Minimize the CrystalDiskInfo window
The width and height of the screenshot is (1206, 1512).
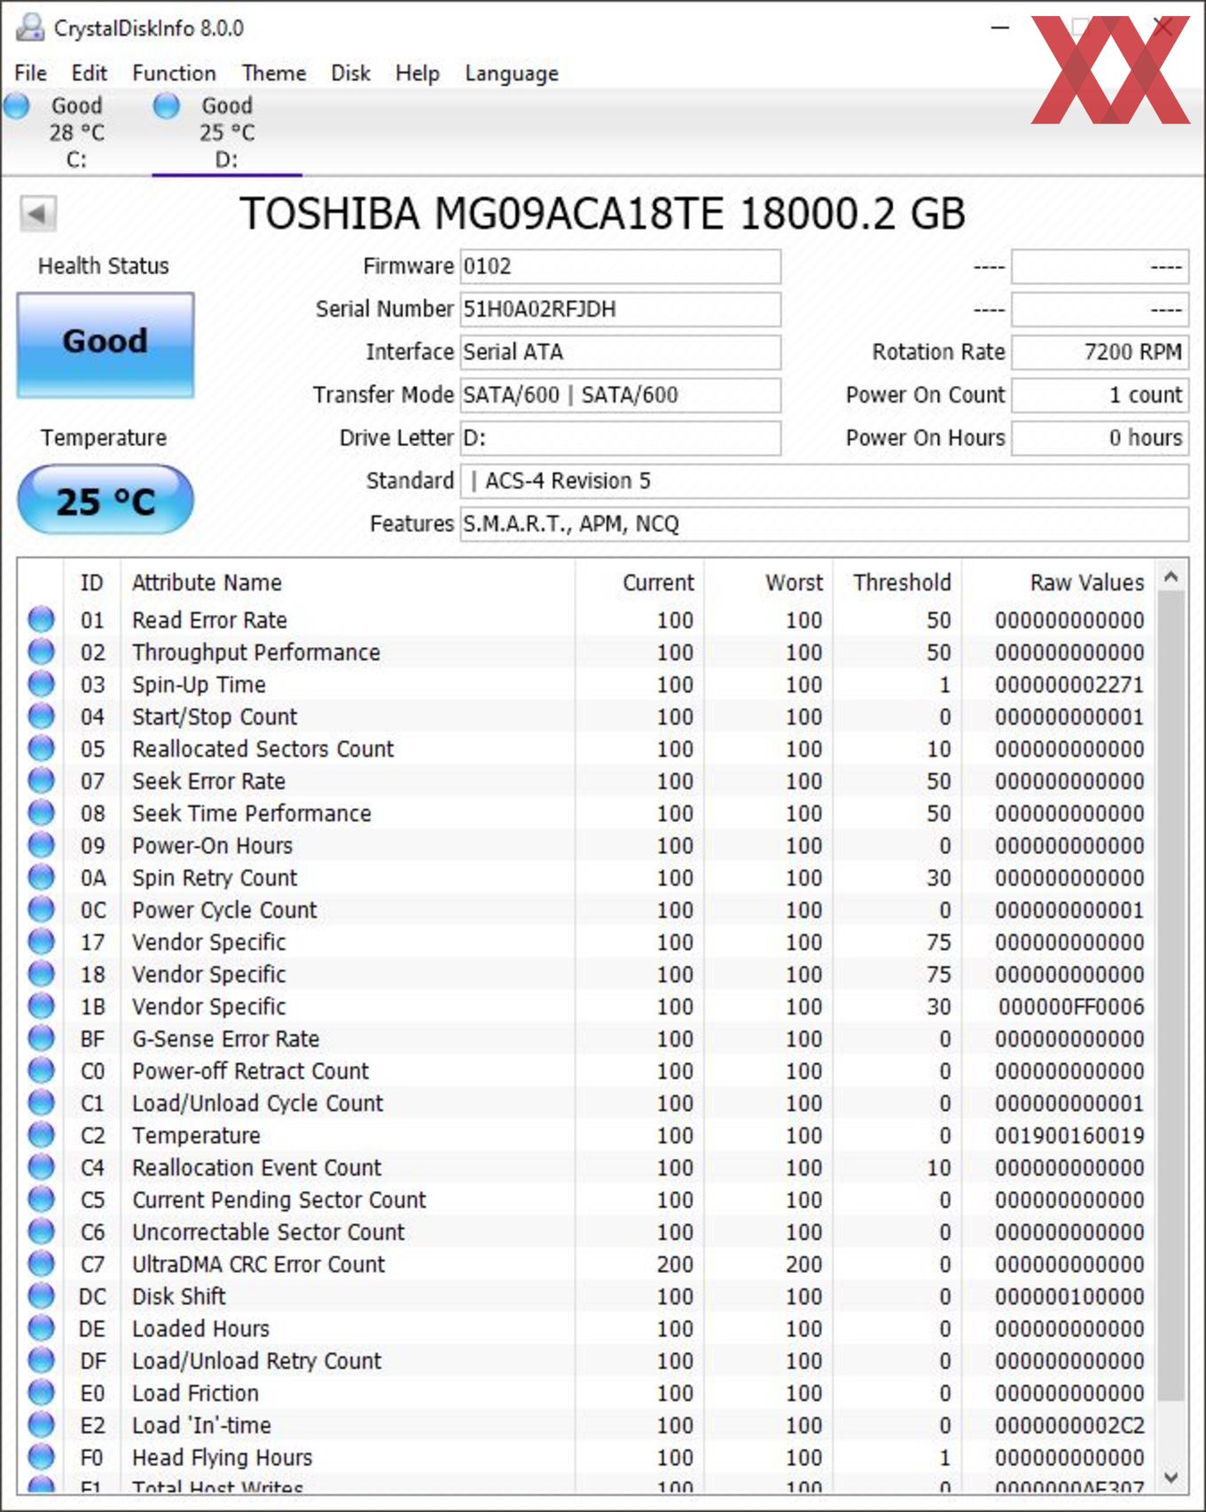point(1000,27)
